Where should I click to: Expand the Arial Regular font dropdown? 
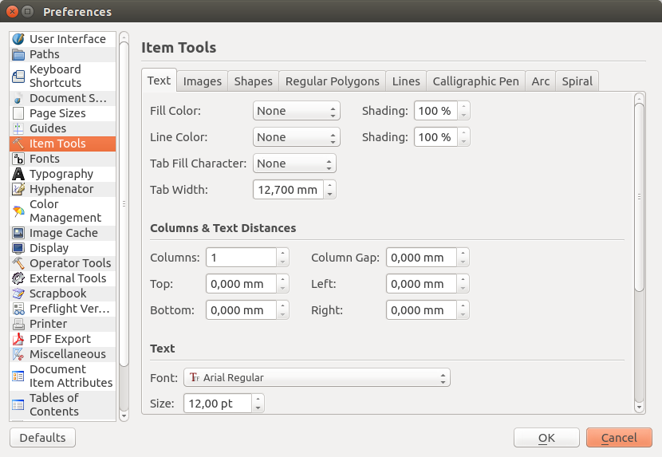pos(317,377)
